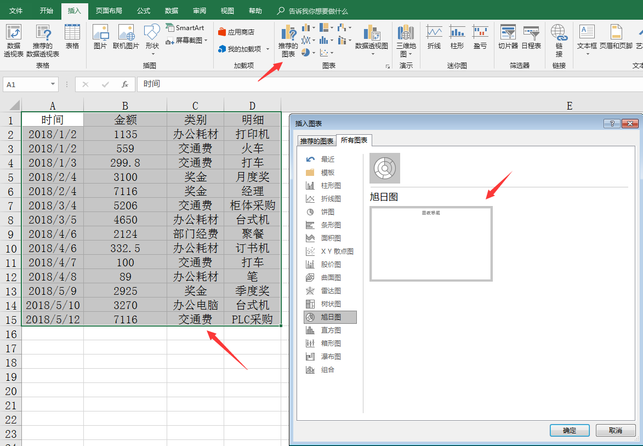Insert a Picture (图片)
The width and height of the screenshot is (643, 446).
coord(100,37)
